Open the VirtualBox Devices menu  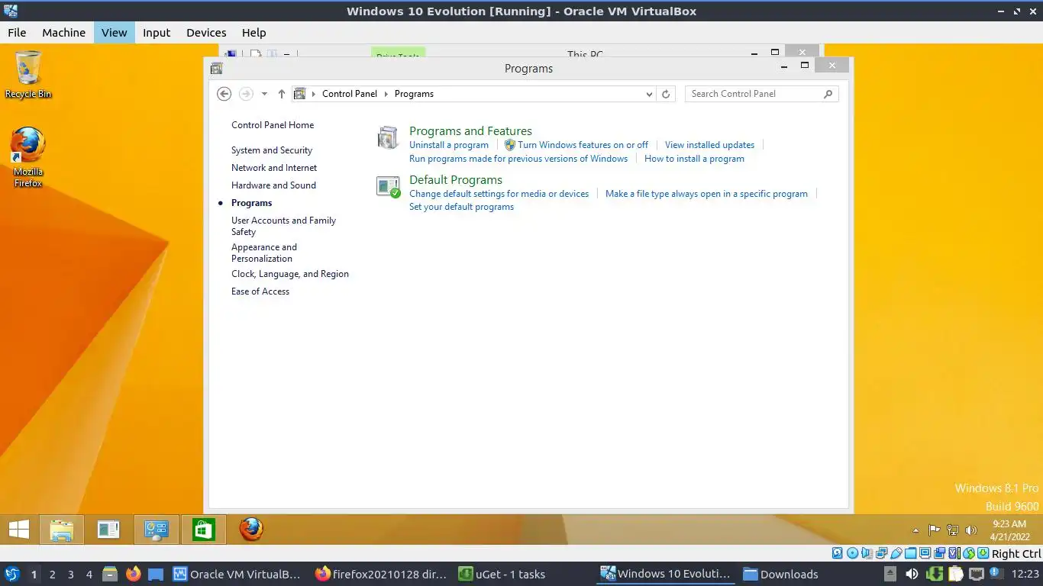[x=206, y=32]
